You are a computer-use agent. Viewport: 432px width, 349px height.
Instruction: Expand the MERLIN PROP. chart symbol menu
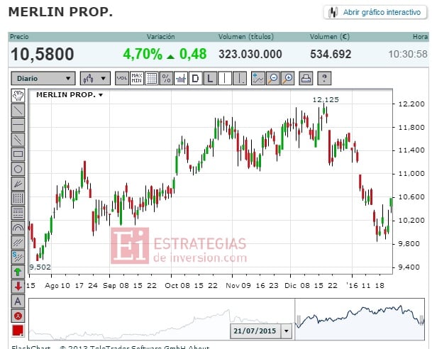(x=70, y=95)
